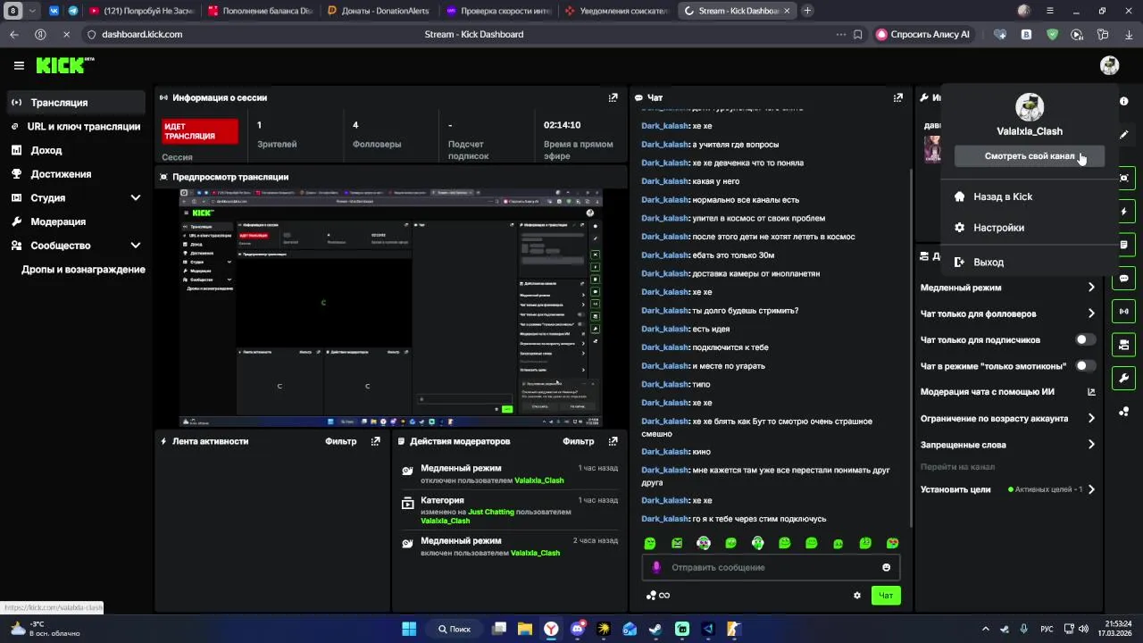Toggle the lightning bolt widget in right sidebar
The height and width of the screenshot is (643, 1143).
coord(1123,212)
